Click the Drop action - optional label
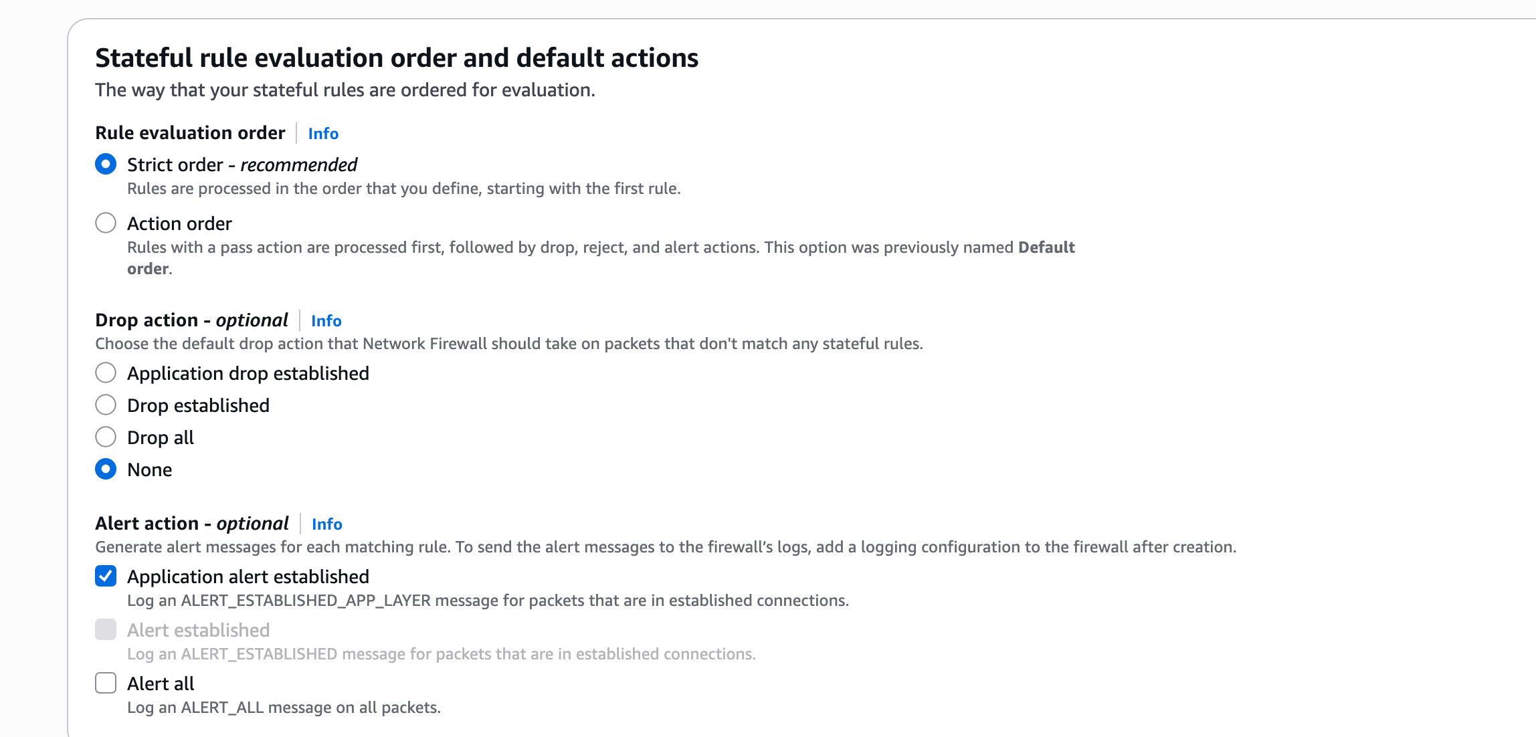The height and width of the screenshot is (737, 1536). pyautogui.click(x=191, y=320)
